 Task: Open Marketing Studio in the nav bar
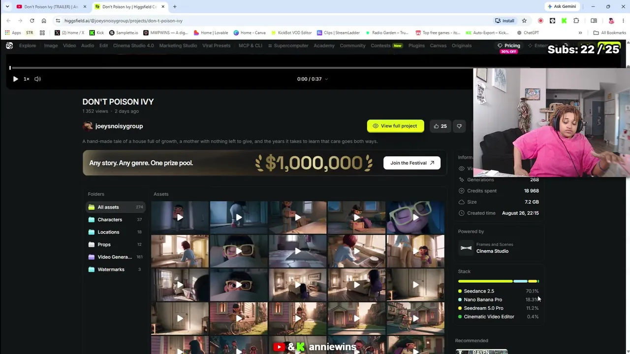(x=178, y=45)
